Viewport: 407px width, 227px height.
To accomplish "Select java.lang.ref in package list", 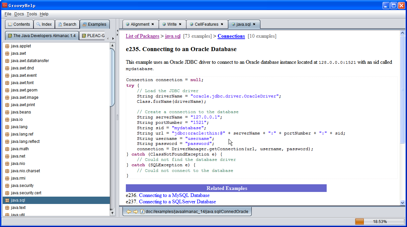I will 56,134.
